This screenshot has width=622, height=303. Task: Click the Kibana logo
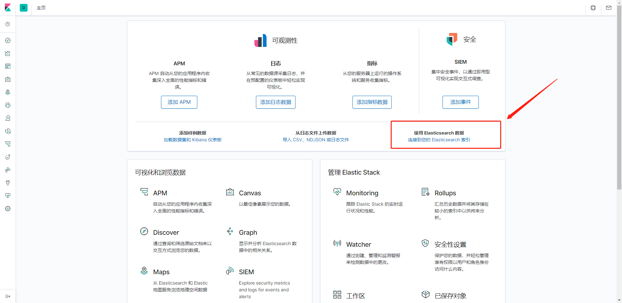pos(8,8)
